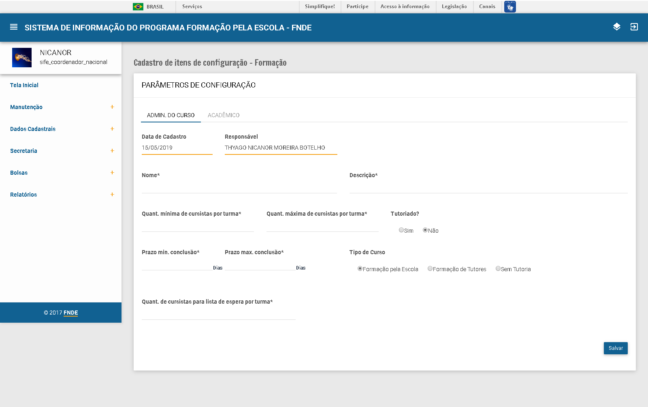Open Tela Inicial from sidebar
This screenshot has width=648, height=407.
point(24,85)
